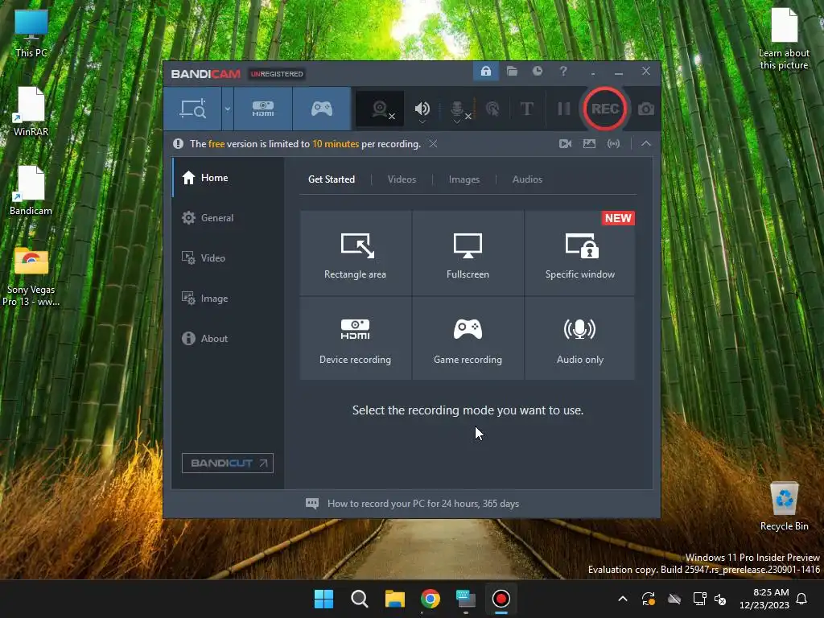Switch to compact mode with the small dash button
The height and width of the screenshot is (618, 824).
(x=593, y=72)
